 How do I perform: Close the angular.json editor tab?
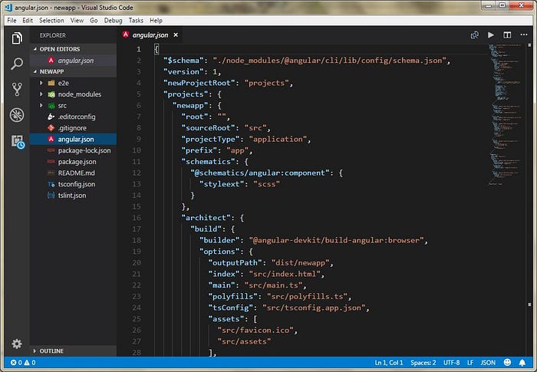click(x=176, y=35)
